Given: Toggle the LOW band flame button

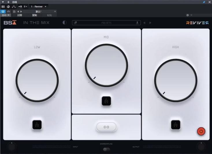Looking at the screenshot, I should click(x=37, y=125).
